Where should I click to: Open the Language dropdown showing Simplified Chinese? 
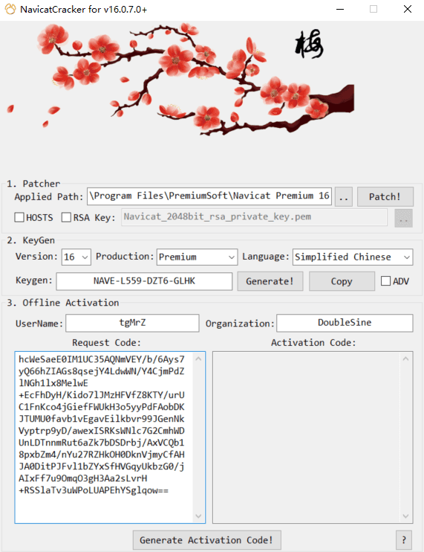tap(353, 257)
